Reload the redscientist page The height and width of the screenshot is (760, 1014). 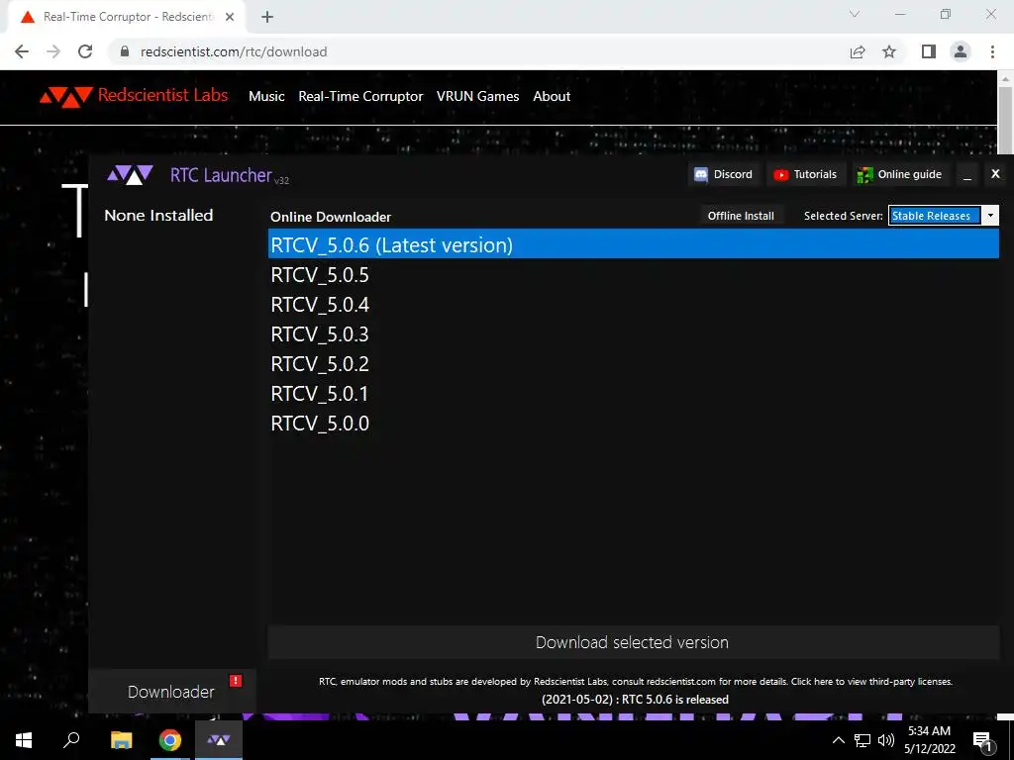85,51
